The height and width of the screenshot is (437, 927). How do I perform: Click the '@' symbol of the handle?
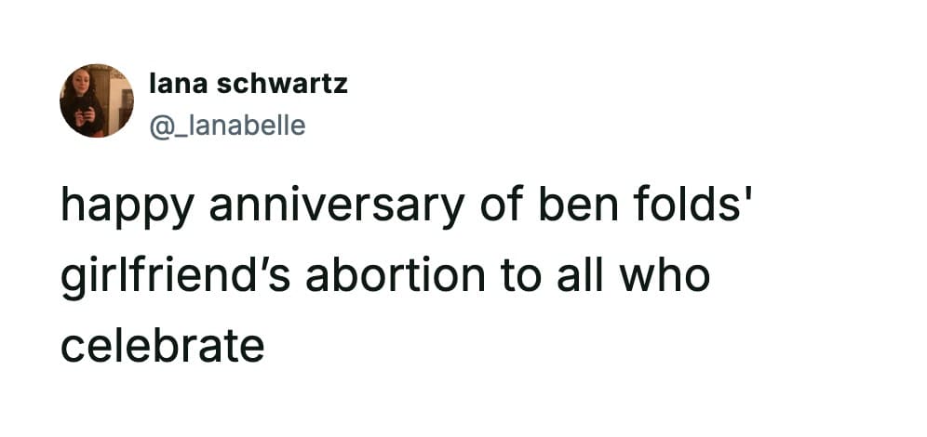click(x=159, y=124)
